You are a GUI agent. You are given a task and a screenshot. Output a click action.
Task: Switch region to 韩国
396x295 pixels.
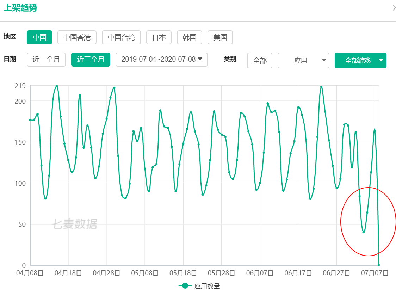pyautogui.click(x=189, y=37)
